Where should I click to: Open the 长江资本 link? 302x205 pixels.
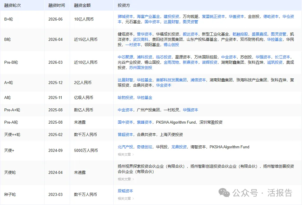pyautogui.click(x=282, y=57)
